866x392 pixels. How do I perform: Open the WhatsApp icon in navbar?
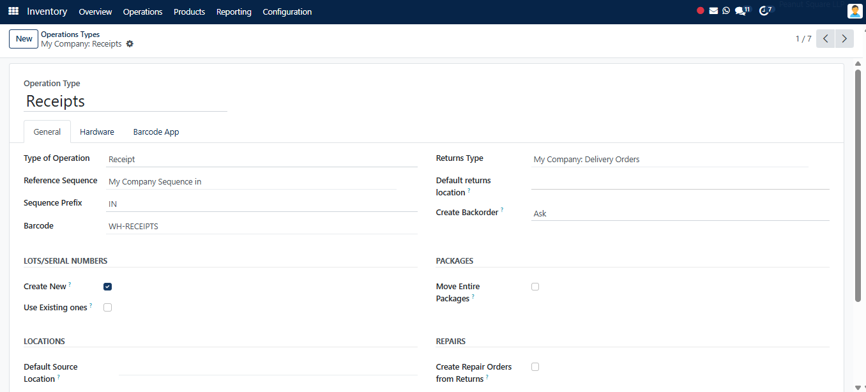(726, 11)
